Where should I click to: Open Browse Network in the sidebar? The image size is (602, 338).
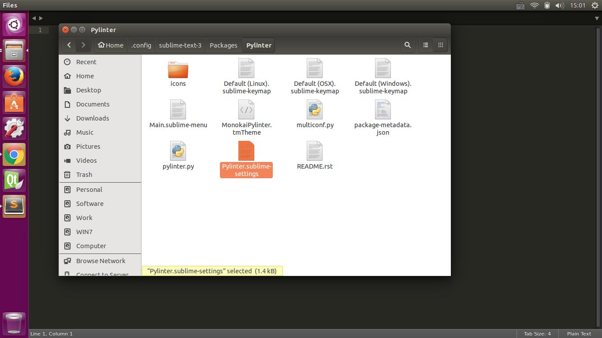pyautogui.click(x=100, y=261)
